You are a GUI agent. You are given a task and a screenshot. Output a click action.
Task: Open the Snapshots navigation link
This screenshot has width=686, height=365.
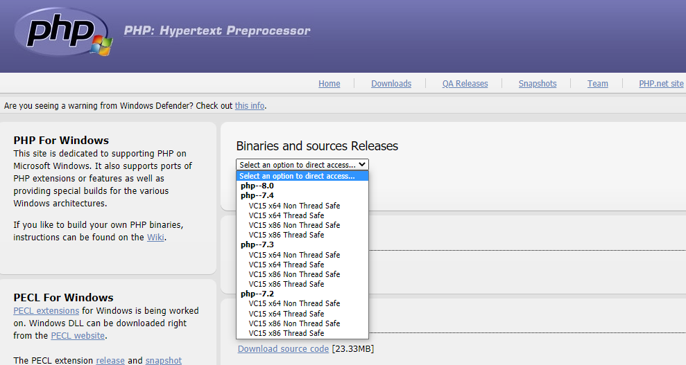pyautogui.click(x=538, y=83)
